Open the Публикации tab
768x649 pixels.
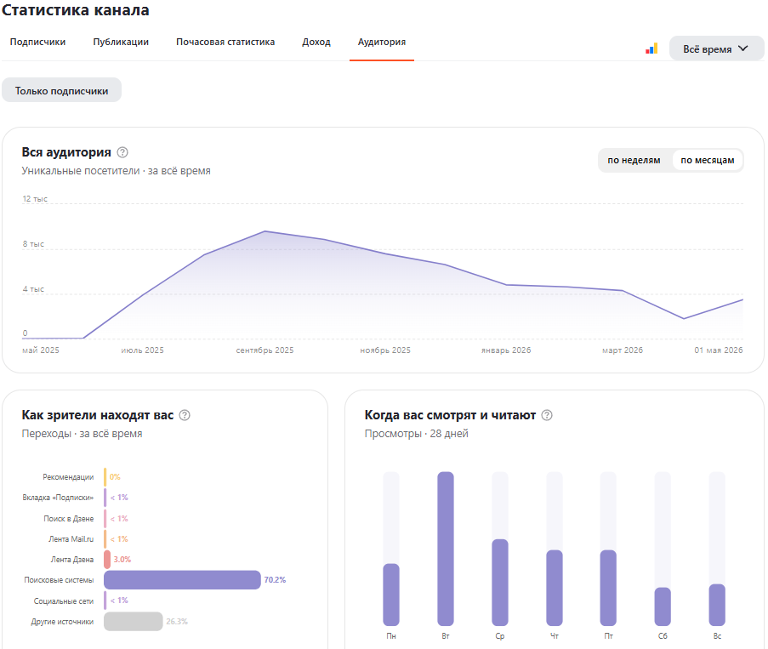121,43
